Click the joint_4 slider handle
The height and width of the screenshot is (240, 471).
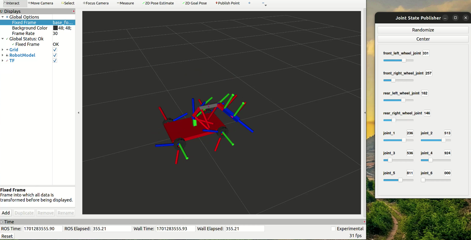pos(431,160)
